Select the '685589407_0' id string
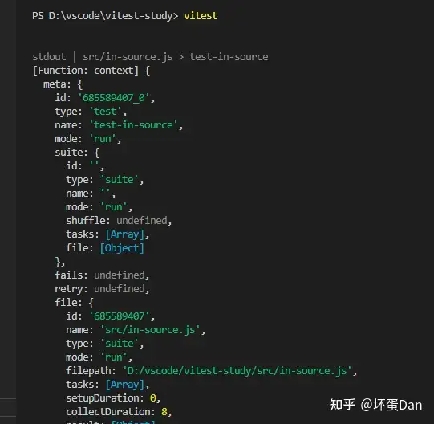The height and width of the screenshot is (424, 434). [x=114, y=98]
